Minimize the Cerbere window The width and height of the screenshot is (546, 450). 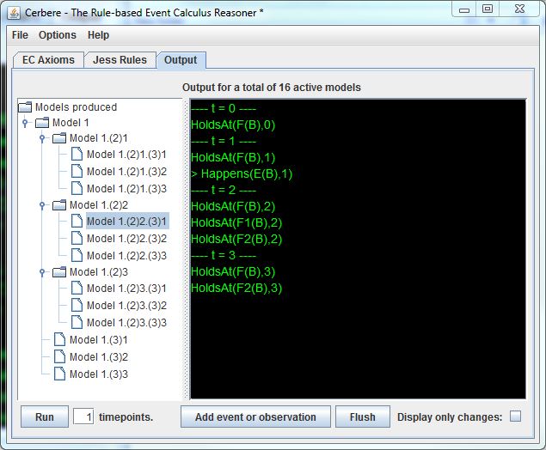463,9
